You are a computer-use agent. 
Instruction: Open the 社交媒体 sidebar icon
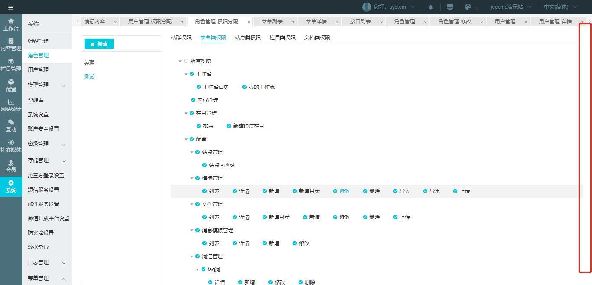pos(11,146)
